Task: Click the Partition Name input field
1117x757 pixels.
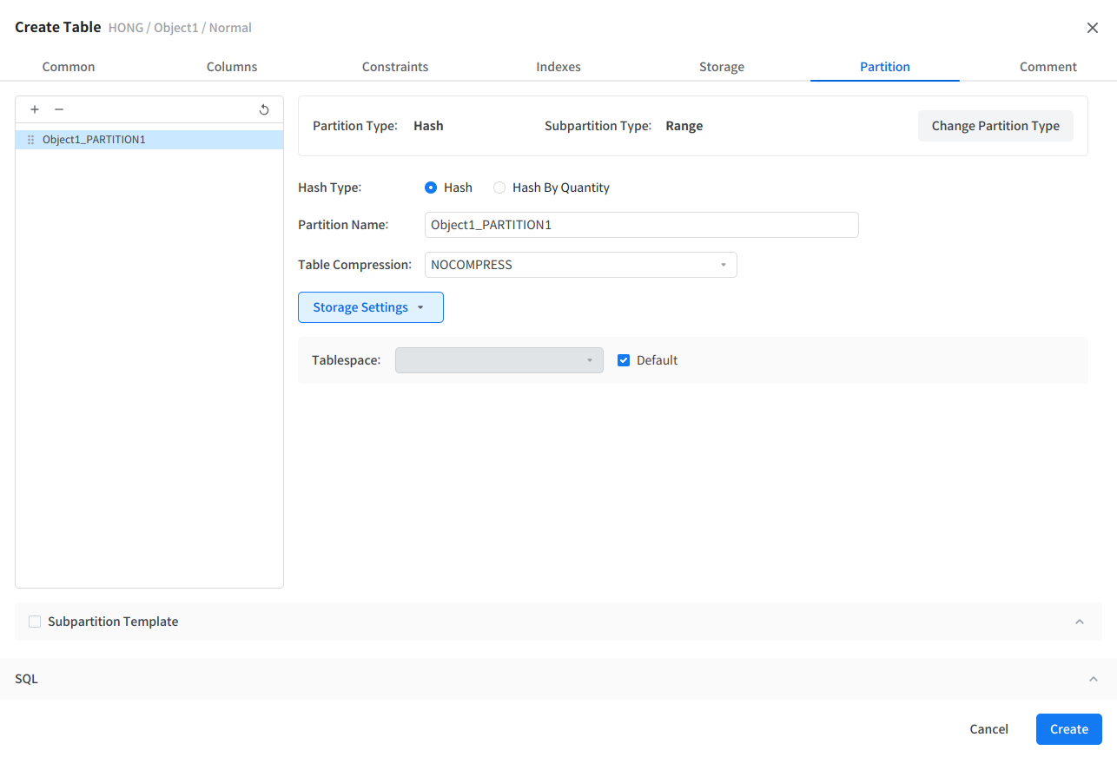Action: coord(641,225)
